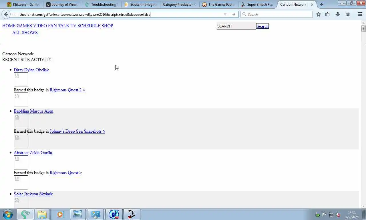The height and width of the screenshot is (220, 366).
Task: Click broken image under Solar Jackson Skylark
Action: tap(21, 203)
